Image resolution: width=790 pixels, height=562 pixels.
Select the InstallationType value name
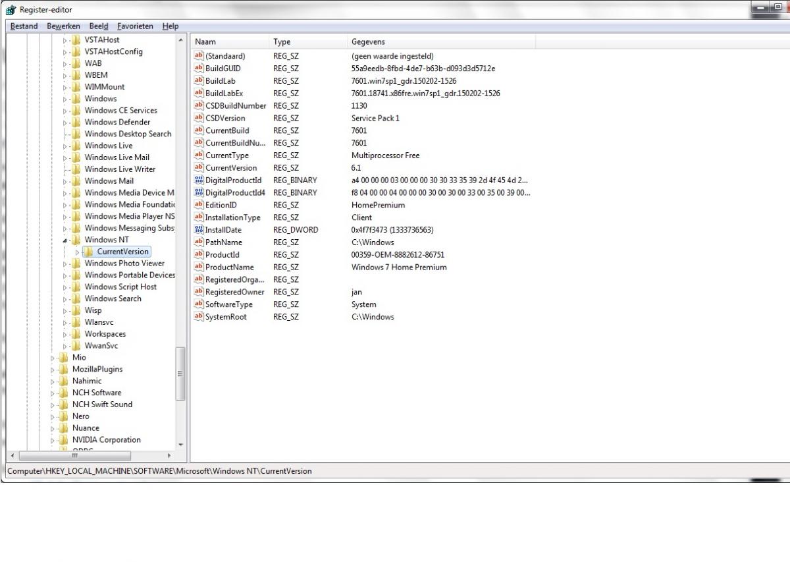tap(233, 217)
